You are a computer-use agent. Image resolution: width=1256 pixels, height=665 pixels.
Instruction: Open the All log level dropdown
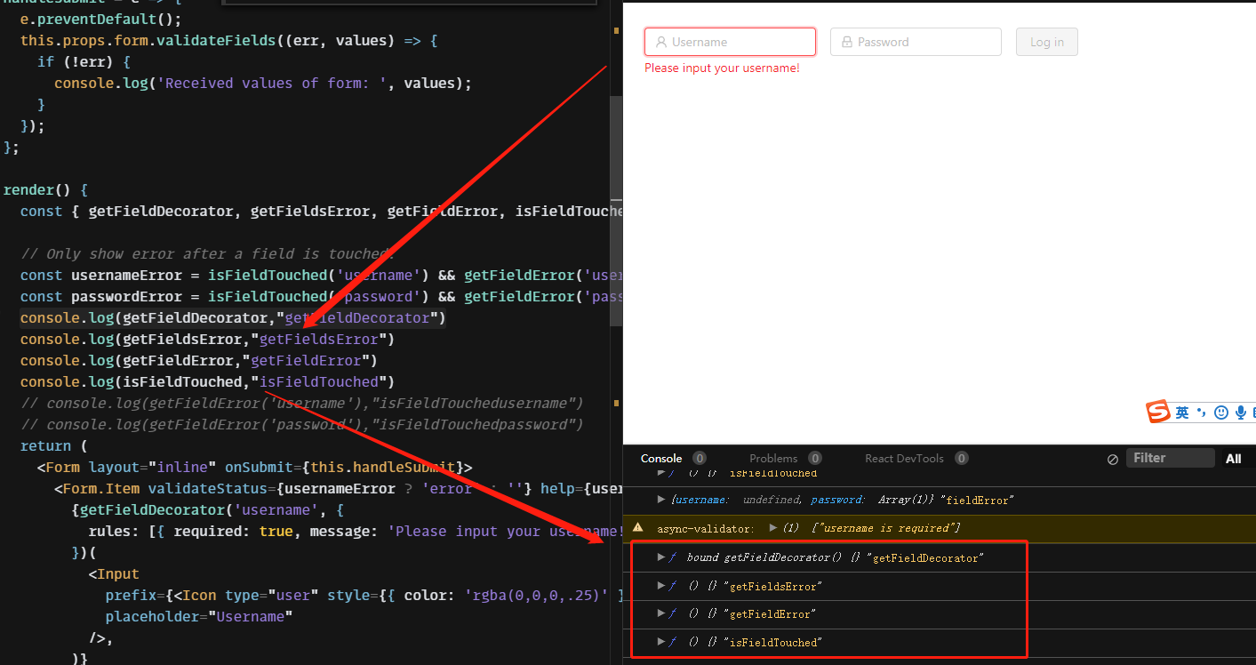(1234, 459)
